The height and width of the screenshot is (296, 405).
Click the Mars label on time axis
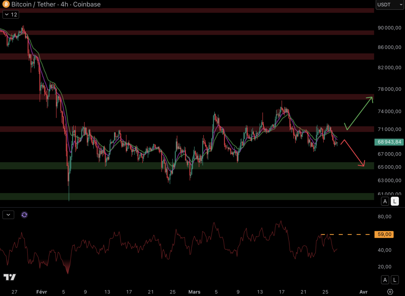(x=194, y=292)
